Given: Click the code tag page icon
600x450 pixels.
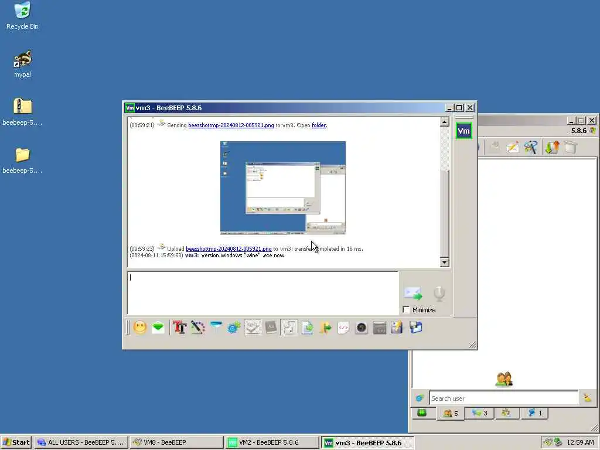Looking at the screenshot, I should [343, 328].
